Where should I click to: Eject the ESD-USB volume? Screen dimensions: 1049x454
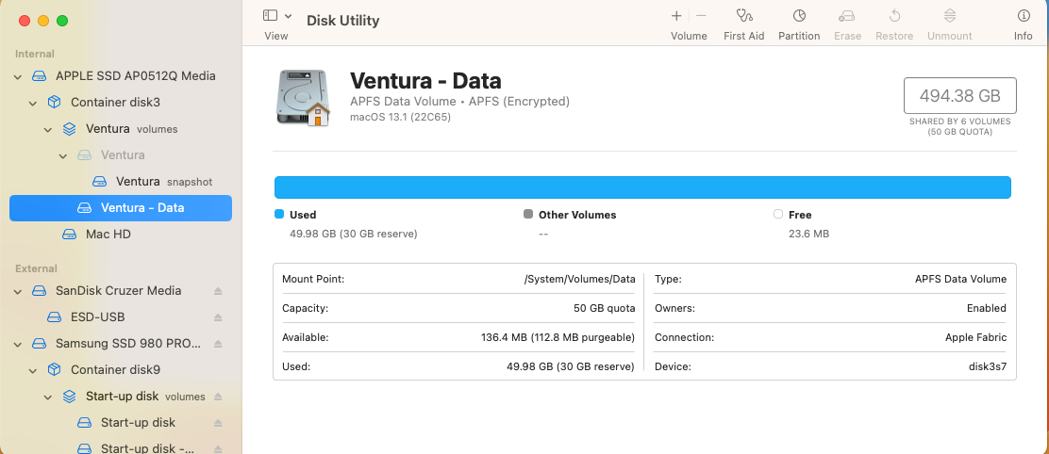[218, 317]
